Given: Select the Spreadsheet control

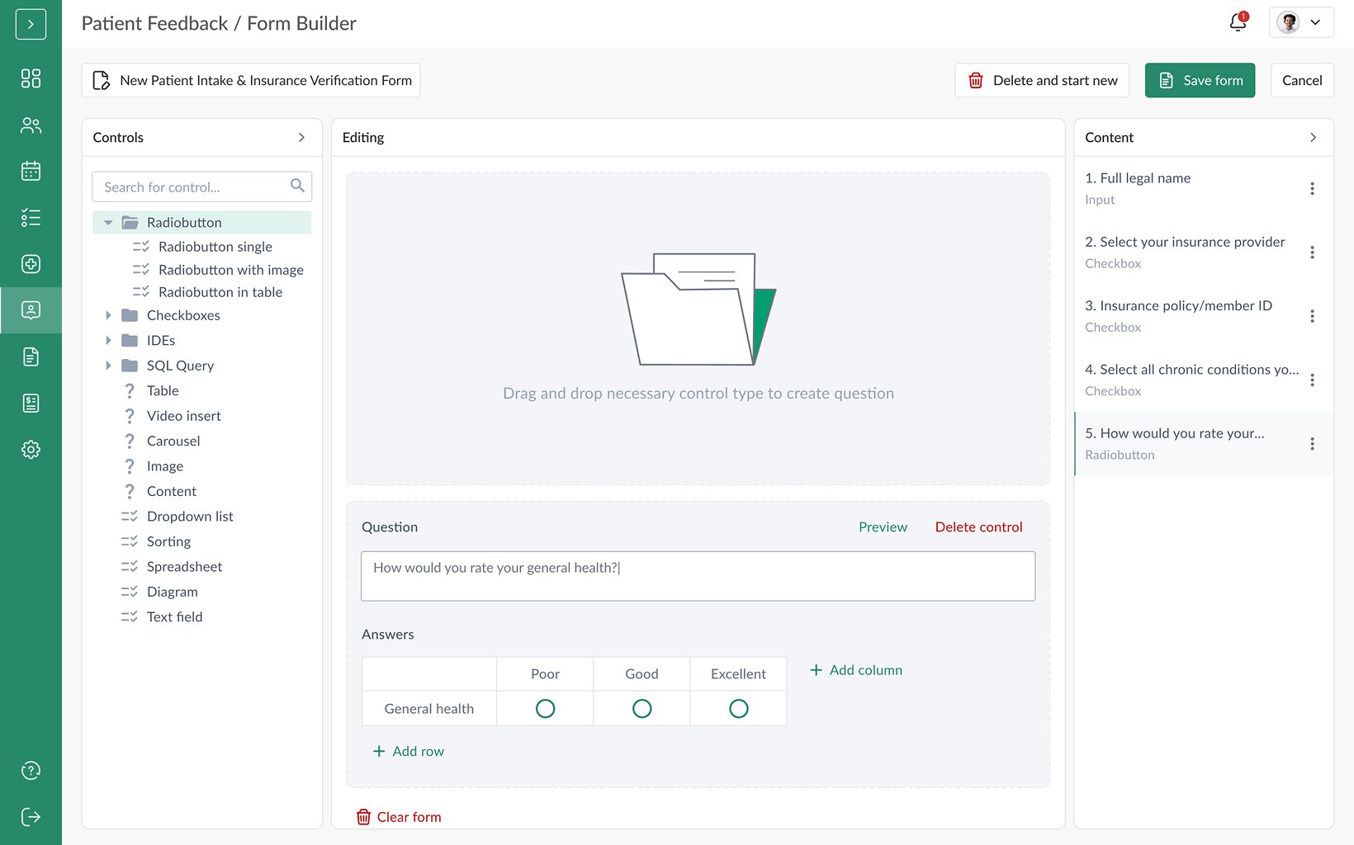Looking at the screenshot, I should pos(184,567).
